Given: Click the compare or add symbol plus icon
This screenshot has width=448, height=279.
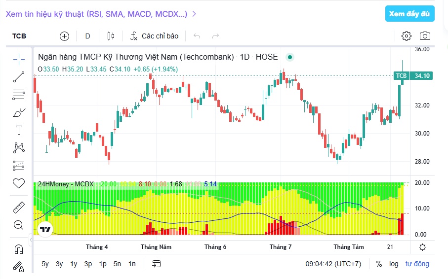Looking at the screenshot, I should coord(64,36).
